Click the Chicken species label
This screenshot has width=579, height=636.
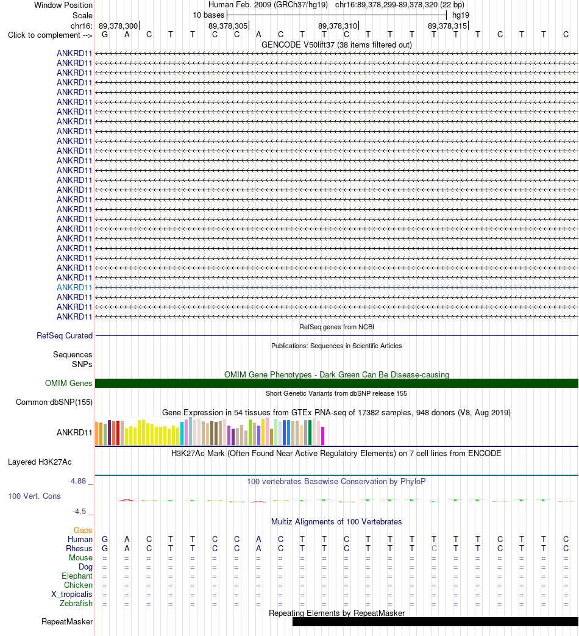[78, 585]
